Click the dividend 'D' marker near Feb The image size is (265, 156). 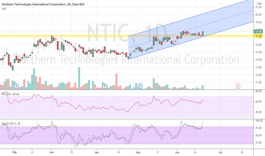(x=16, y=86)
